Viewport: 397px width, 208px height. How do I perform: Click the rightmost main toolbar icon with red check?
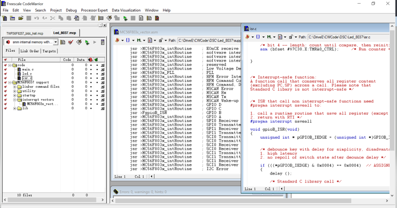click(157, 18)
